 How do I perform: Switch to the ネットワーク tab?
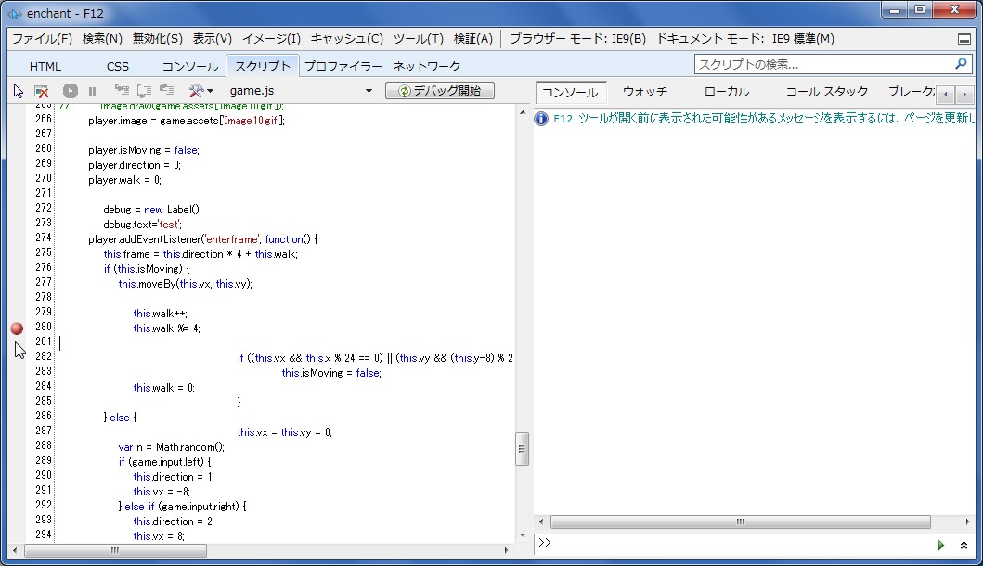point(426,66)
